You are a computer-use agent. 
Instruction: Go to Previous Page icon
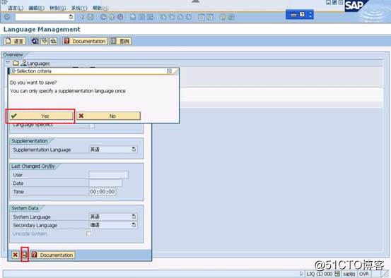tap(172, 17)
